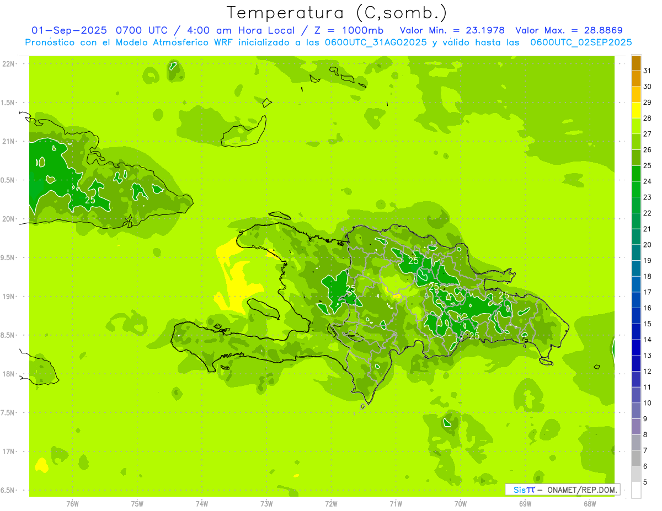Click the "17N" latitude axis label
This screenshot has width=662, height=511.
(9, 452)
